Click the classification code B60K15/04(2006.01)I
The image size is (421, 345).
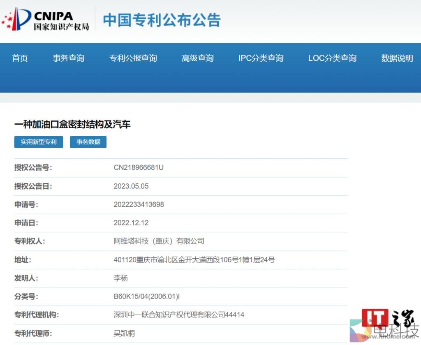(x=147, y=296)
